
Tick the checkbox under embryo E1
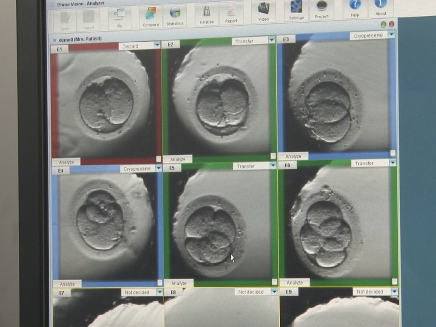pyautogui.click(x=159, y=159)
